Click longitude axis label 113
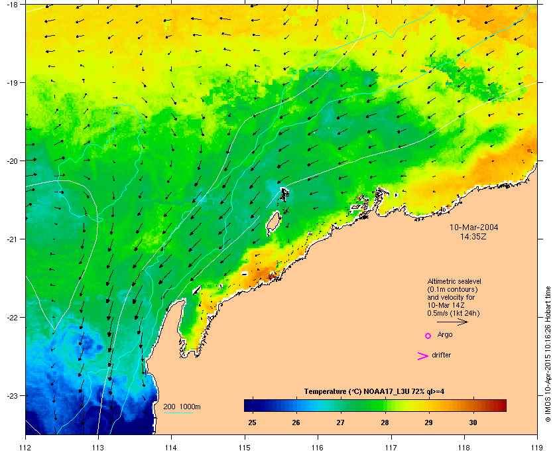557x451 pixels. pos(98,448)
